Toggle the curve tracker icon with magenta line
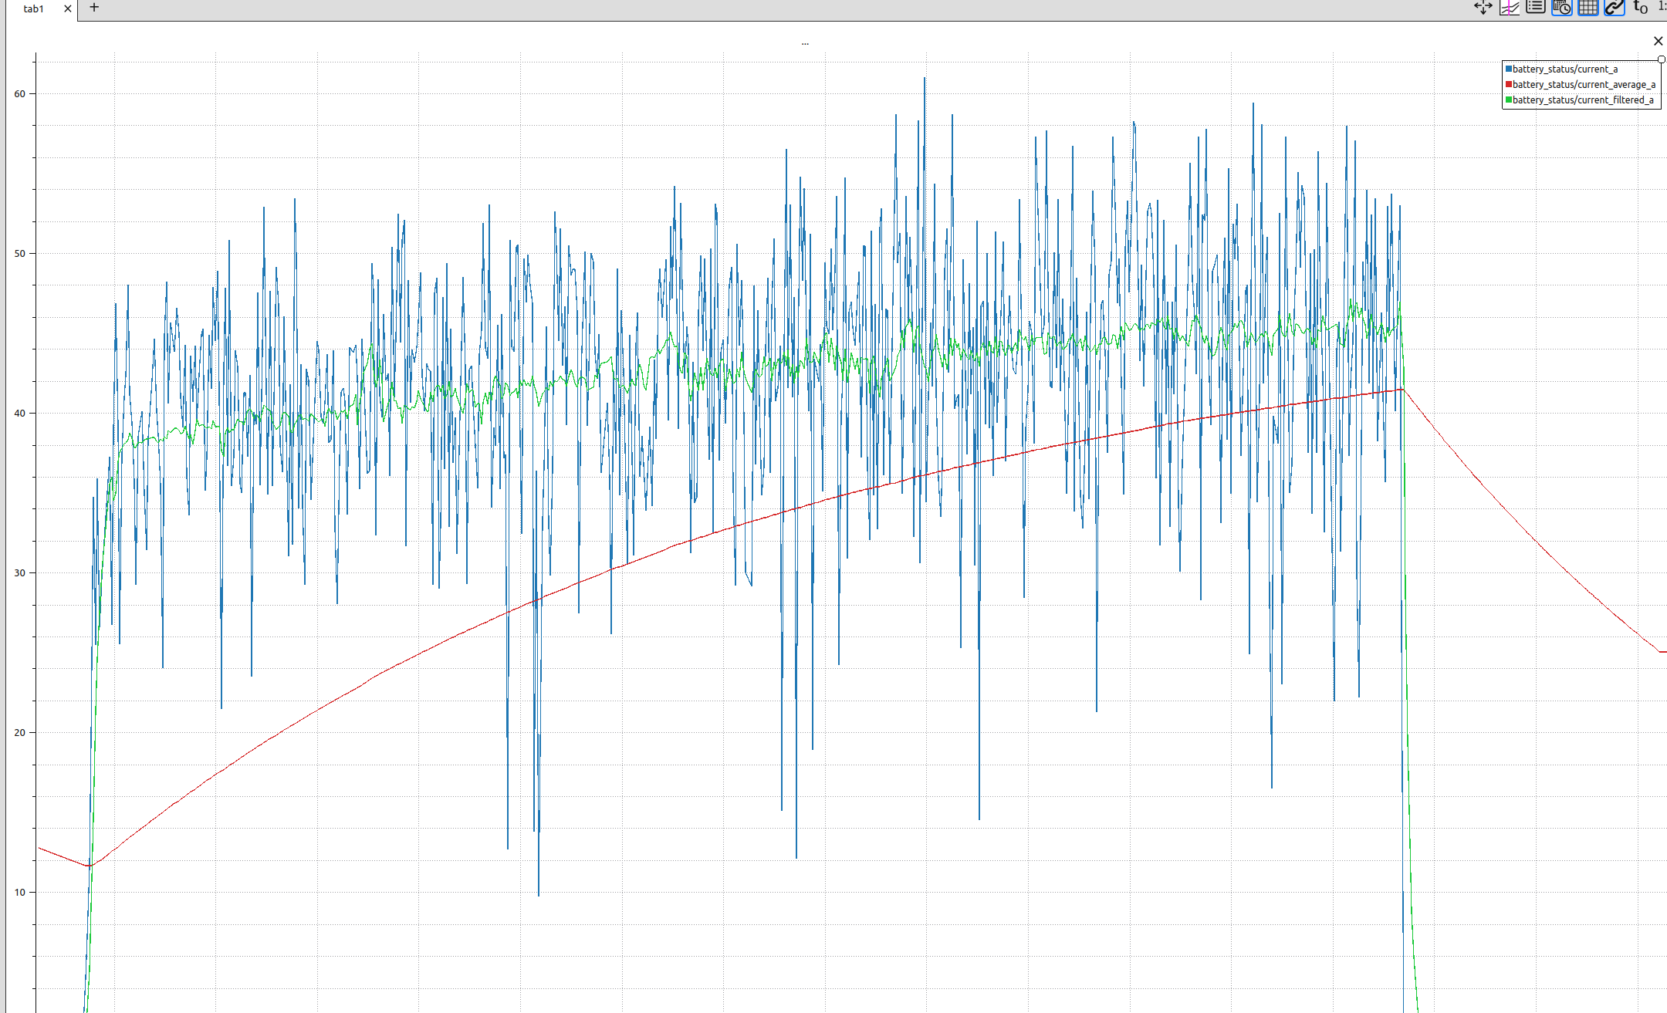The width and height of the screenshot is (1667, 1013). (1510, 8)
